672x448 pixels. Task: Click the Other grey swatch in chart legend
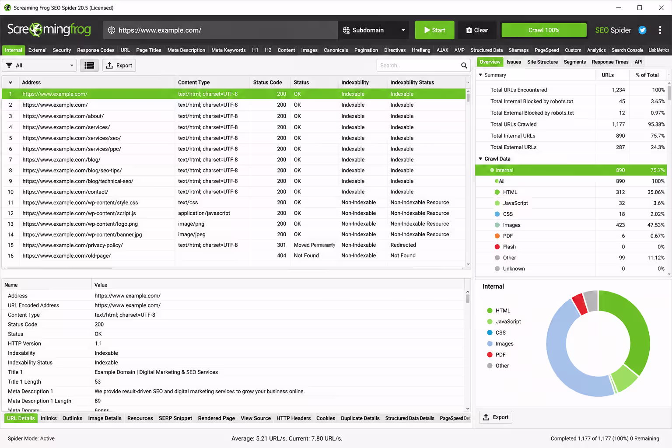point(490,366)
